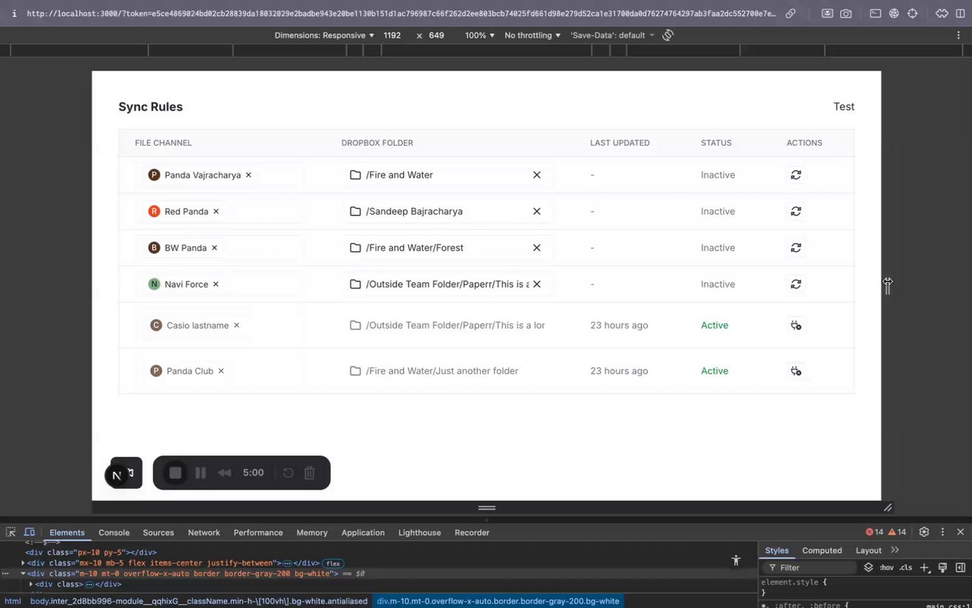
Task: Open the DevTools three-dot menu
Action: [942, 532]
